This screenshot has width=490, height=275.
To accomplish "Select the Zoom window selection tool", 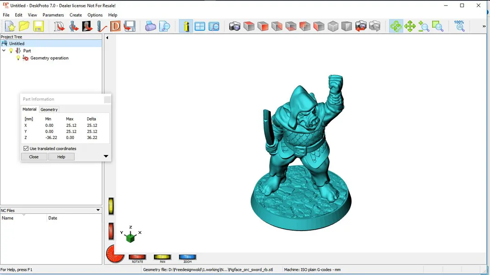I will coord(437,27).
